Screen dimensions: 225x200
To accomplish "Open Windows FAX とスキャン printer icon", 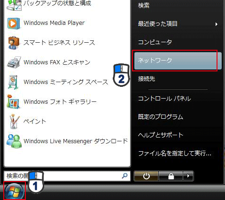I will (14, 62).
